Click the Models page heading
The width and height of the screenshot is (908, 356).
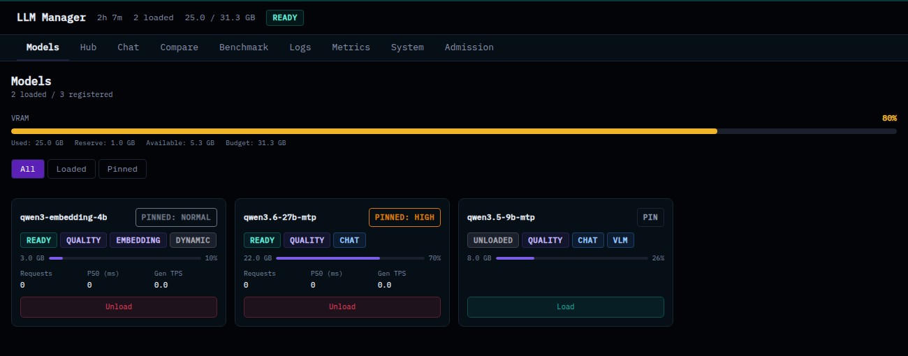tap(31, 81)
